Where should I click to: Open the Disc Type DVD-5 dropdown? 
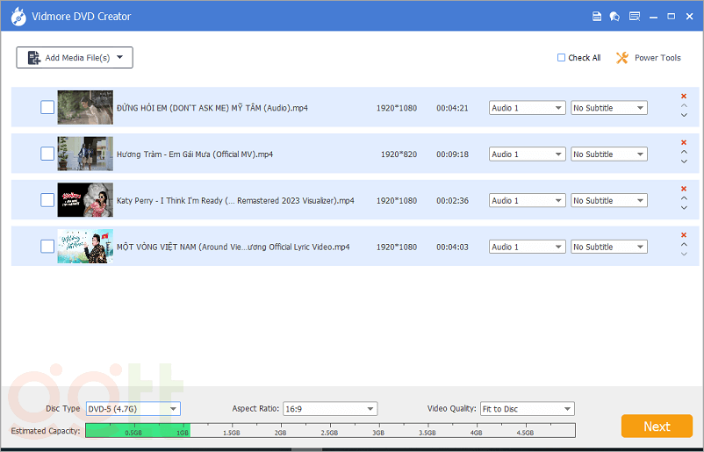(133, 409)
